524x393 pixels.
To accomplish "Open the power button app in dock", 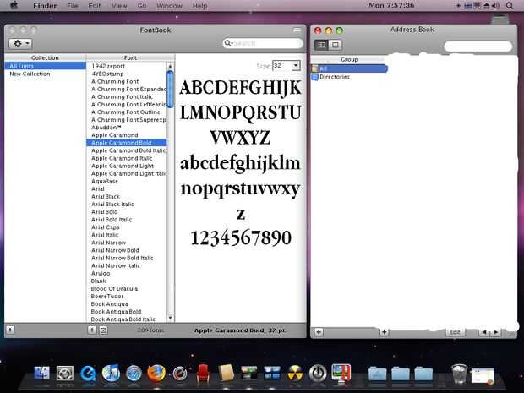I will click(x=318, y=373).
